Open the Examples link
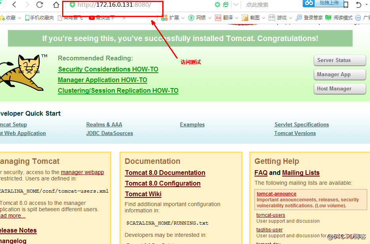370x244 pixels. (192, 125)
